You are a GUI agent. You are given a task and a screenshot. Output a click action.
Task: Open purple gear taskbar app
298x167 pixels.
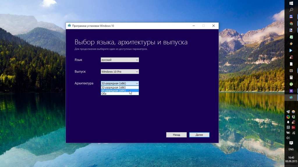[x=291, y=91]
